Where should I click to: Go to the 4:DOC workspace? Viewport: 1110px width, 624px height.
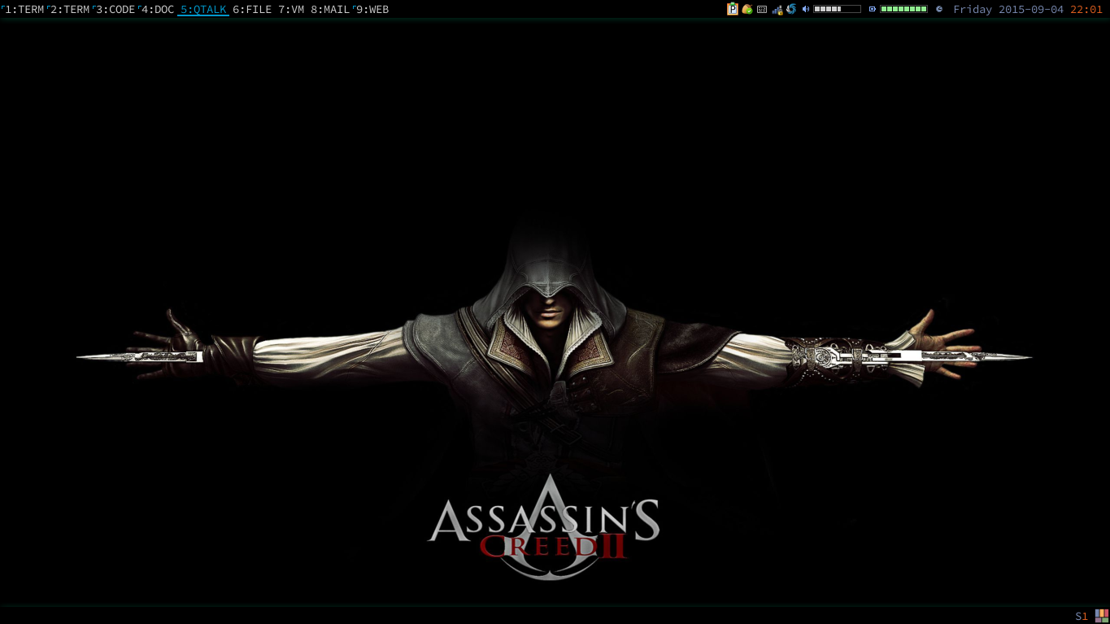(158, 10)
